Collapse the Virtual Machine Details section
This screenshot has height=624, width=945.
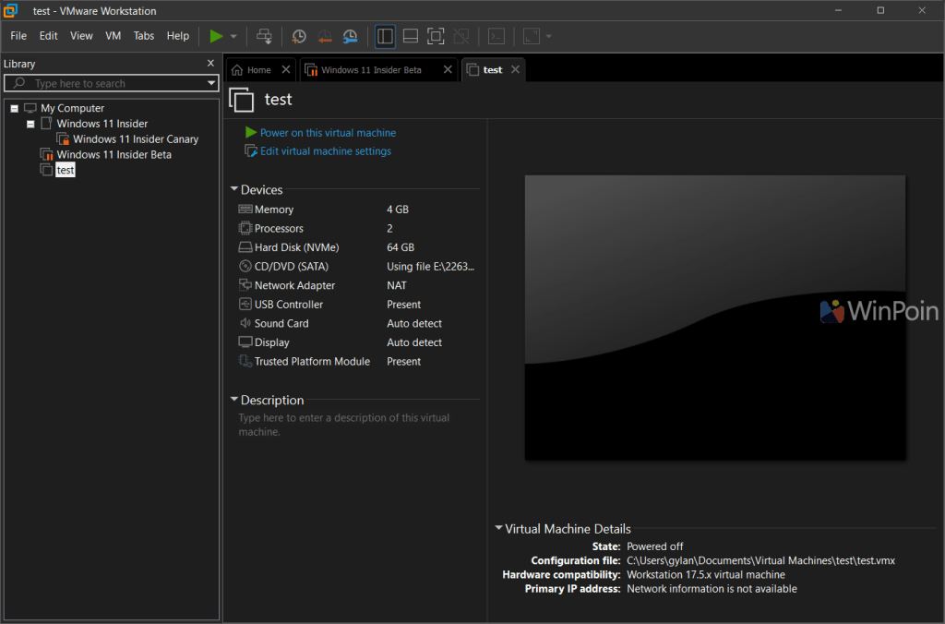[498, 529]
